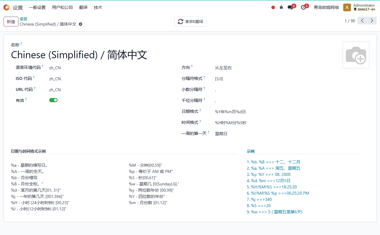Click example line 7. %j ==>340
The image size is (380, 235).
259,199
